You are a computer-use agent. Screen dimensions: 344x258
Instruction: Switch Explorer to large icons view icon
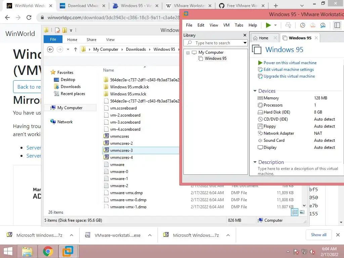(x=302, y=212)
